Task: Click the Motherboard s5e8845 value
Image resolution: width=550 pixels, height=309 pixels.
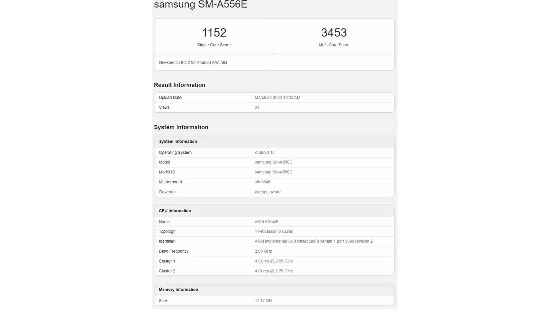Action: 262,182
